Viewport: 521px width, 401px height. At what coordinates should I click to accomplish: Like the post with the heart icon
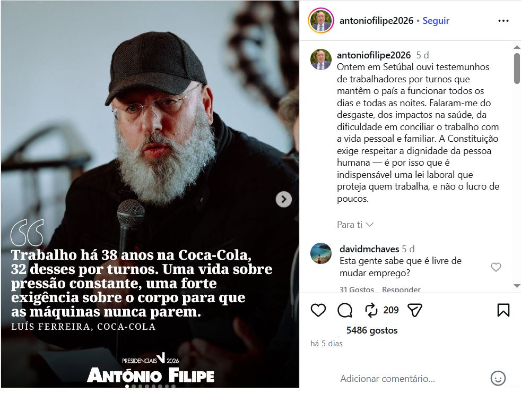coord(318,310)
